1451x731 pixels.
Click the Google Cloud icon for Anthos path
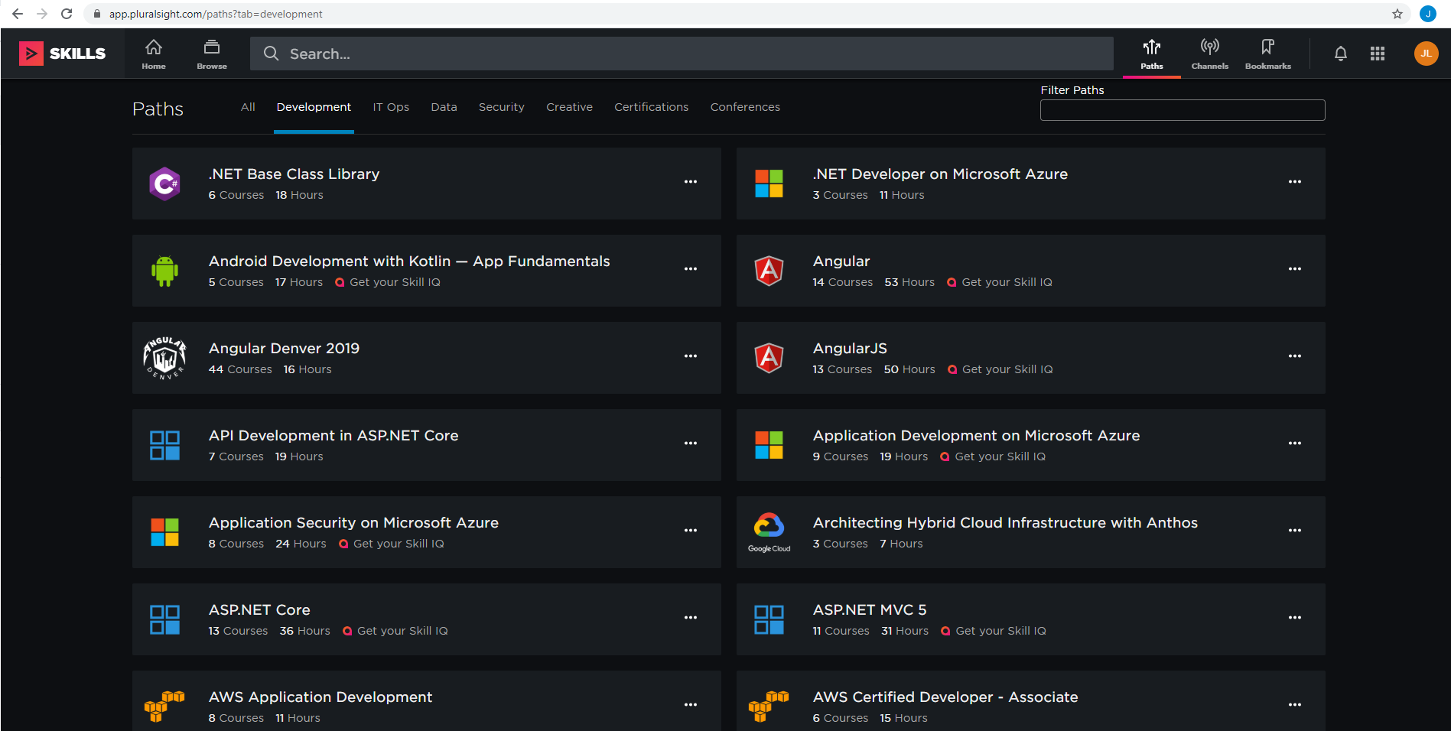point(769,532)
